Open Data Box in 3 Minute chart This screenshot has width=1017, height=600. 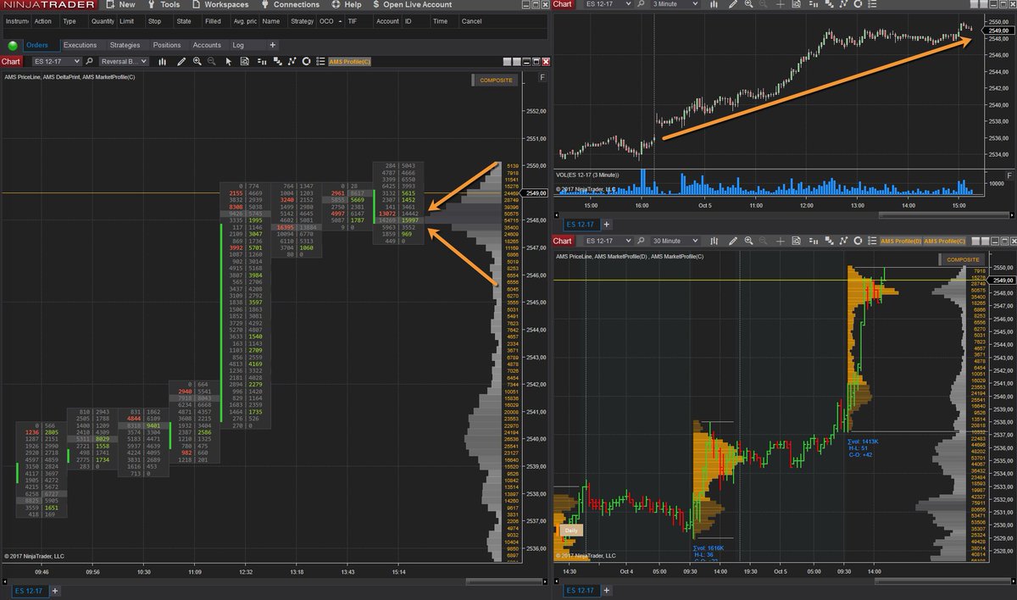coord(796,4)
